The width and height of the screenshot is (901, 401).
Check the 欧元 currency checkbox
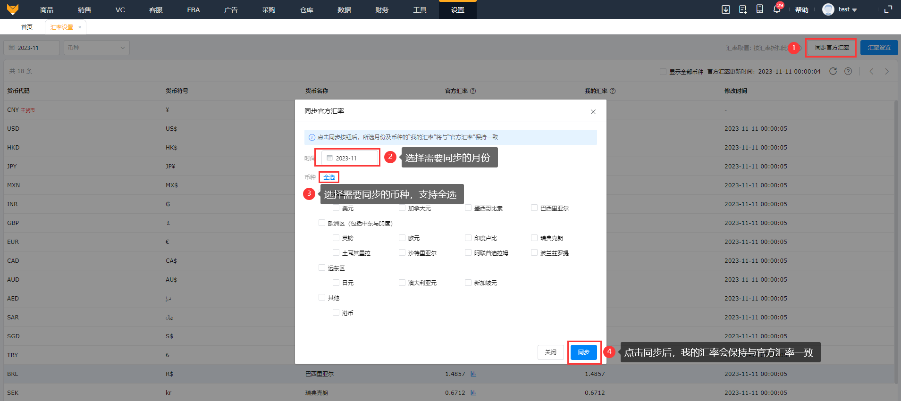402,238
